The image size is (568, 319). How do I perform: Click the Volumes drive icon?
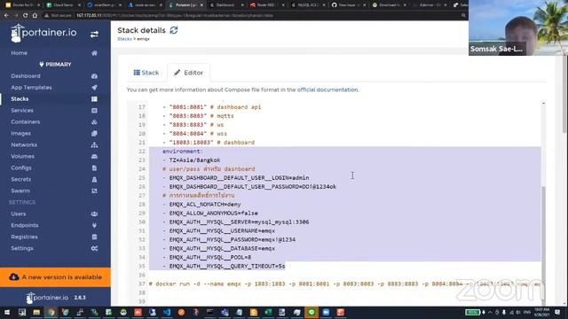pos(94,157)
